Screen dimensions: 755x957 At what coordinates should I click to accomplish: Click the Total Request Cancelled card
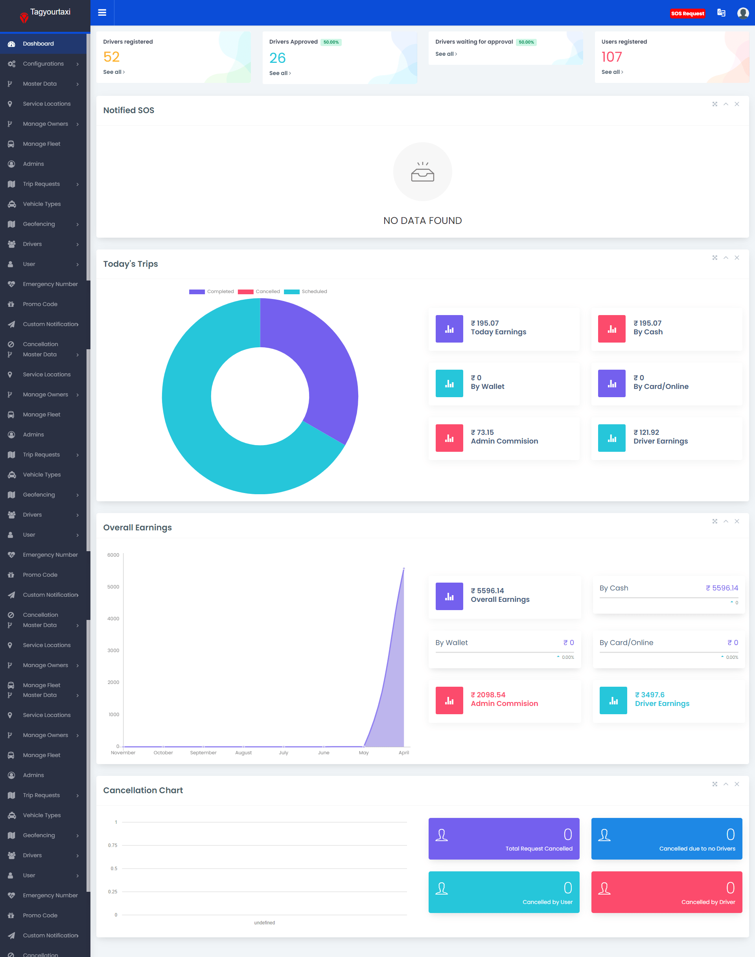click(x=504, y=839)
